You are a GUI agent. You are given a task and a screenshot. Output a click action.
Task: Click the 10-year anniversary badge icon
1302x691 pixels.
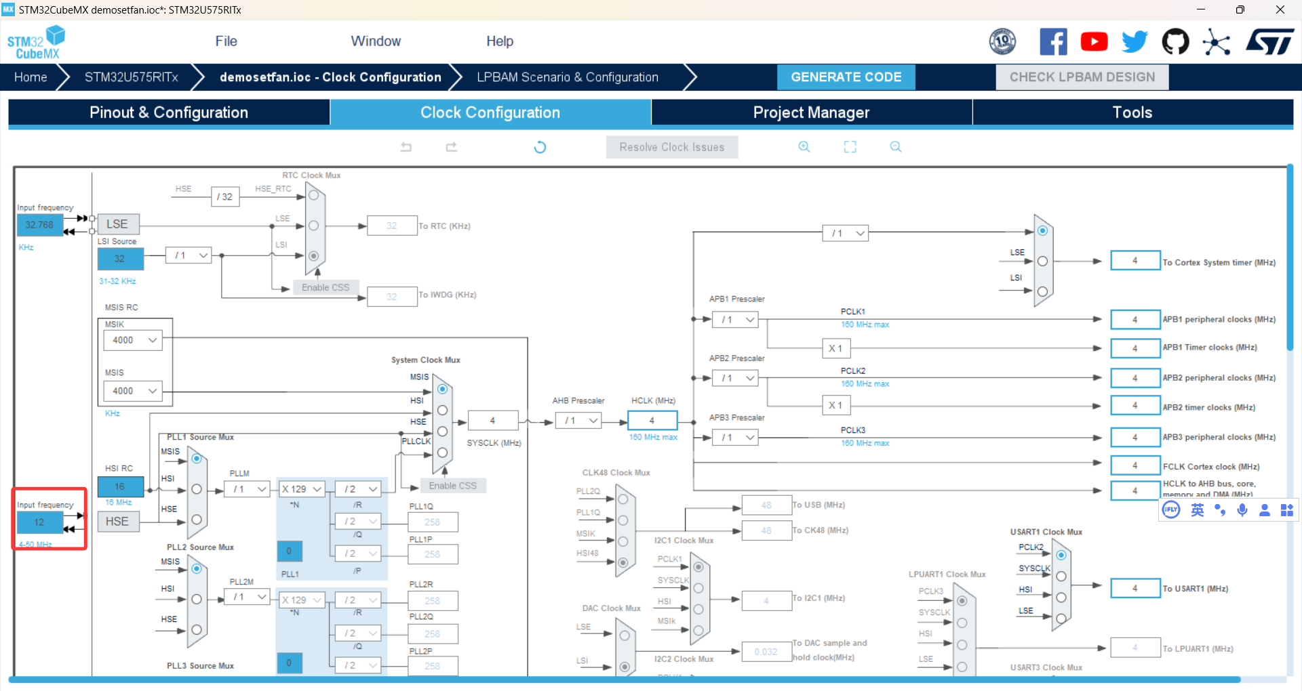(1002, 42)
